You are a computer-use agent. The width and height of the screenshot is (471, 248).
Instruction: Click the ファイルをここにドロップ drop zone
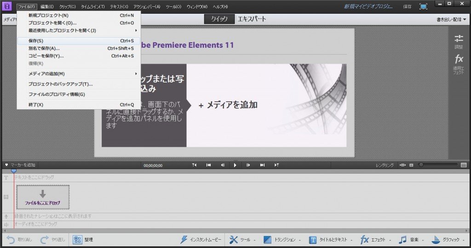coord(43,197)
